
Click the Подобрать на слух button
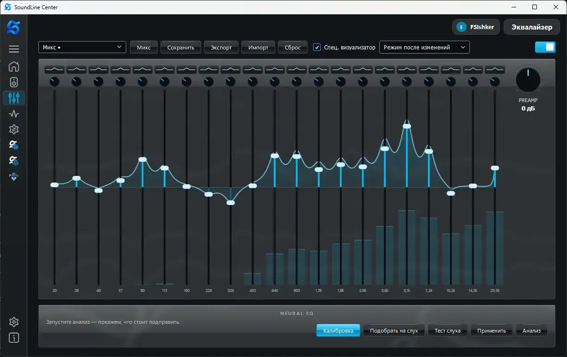394,331
